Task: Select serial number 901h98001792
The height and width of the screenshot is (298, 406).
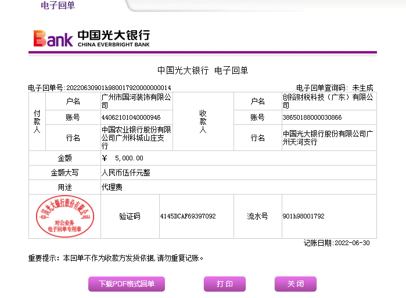Action: click(303, 216)
